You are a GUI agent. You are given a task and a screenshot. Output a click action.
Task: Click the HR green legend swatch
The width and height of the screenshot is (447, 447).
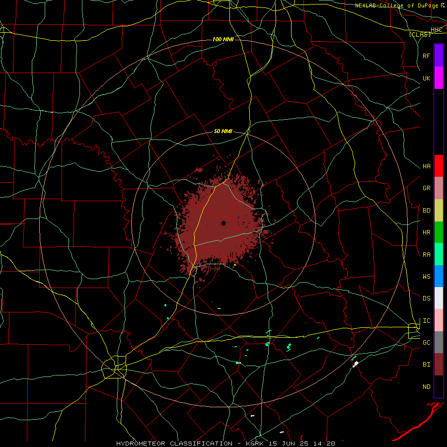(x=439, y=232)
